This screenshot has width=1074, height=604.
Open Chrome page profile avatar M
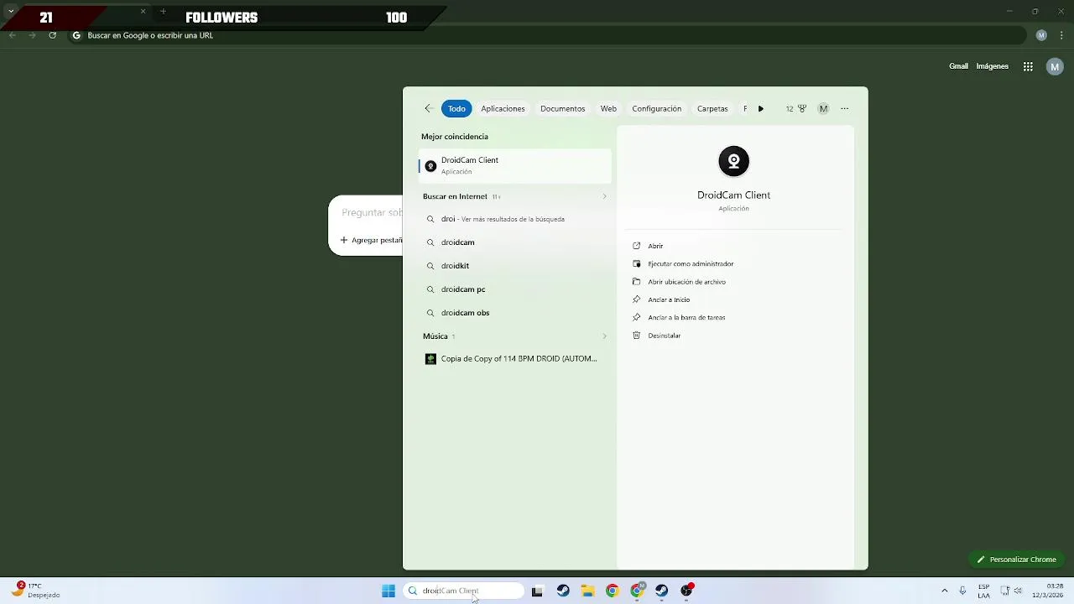[x=1055, y=66]
